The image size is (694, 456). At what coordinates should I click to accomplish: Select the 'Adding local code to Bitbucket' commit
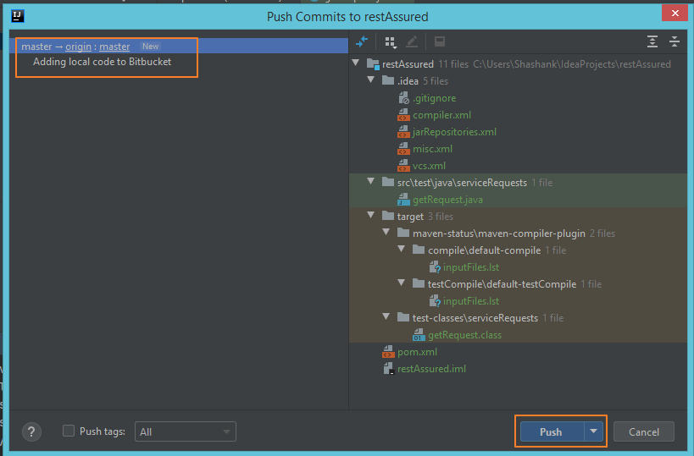(102, 62)
